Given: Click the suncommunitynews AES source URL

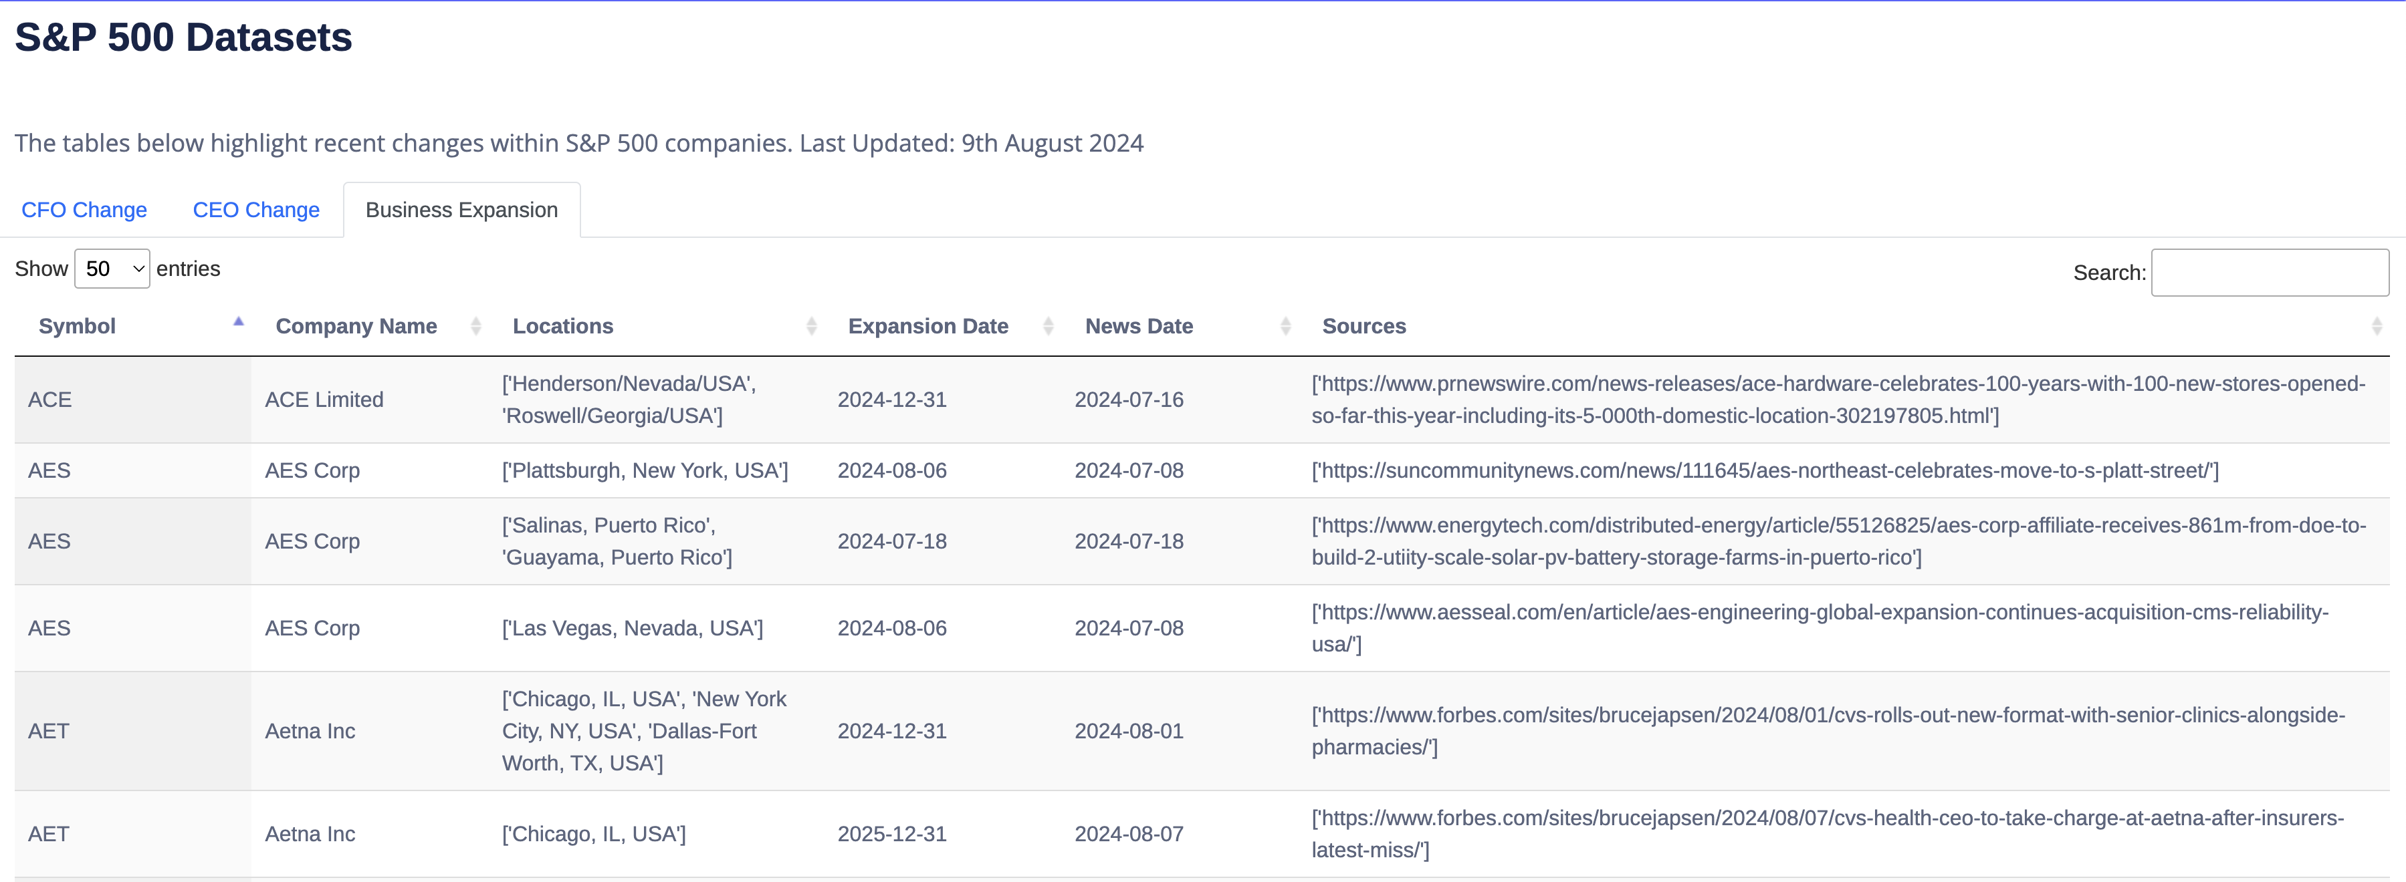Looking at the screenshot, I should point(1764,470).
